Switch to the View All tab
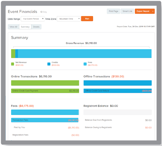 point(14,27)
